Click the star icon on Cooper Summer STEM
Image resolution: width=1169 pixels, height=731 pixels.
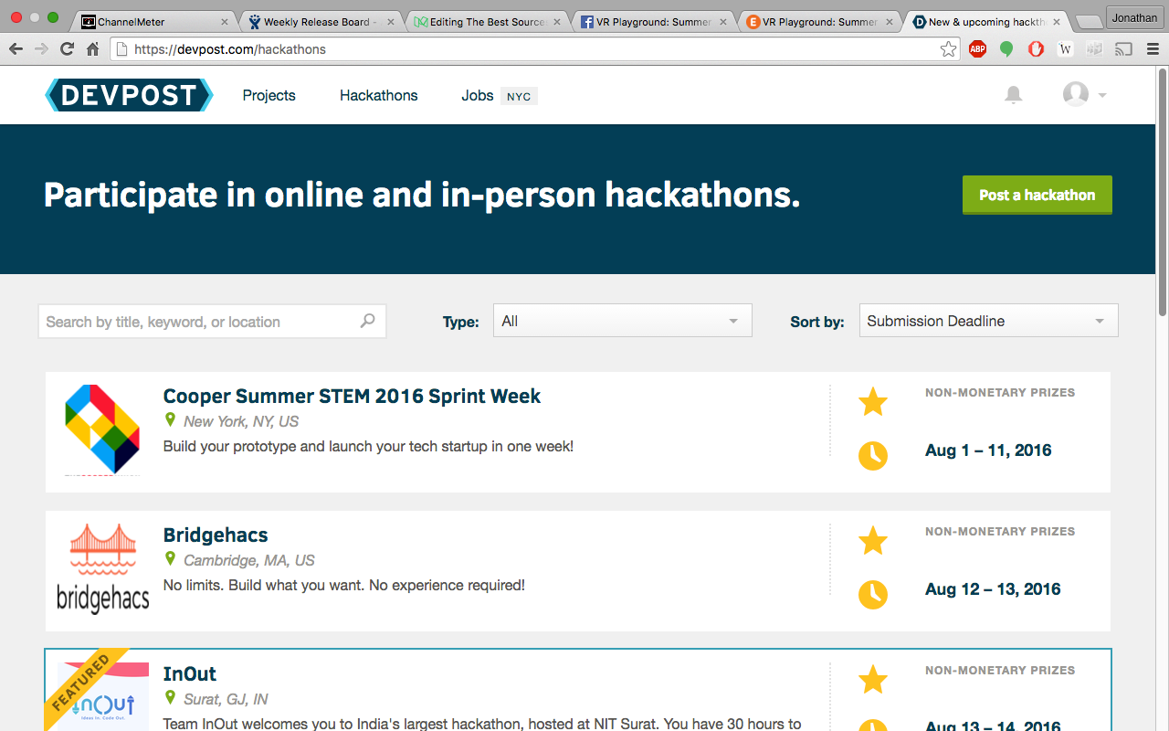pyautogui.click(x=873, y=401)
